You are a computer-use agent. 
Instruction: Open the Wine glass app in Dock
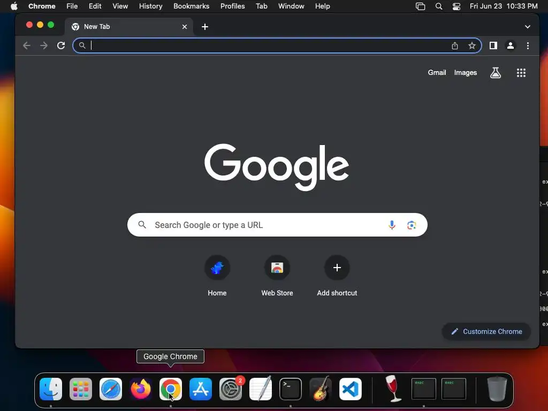pyautogui.click(x=393, y=389)
